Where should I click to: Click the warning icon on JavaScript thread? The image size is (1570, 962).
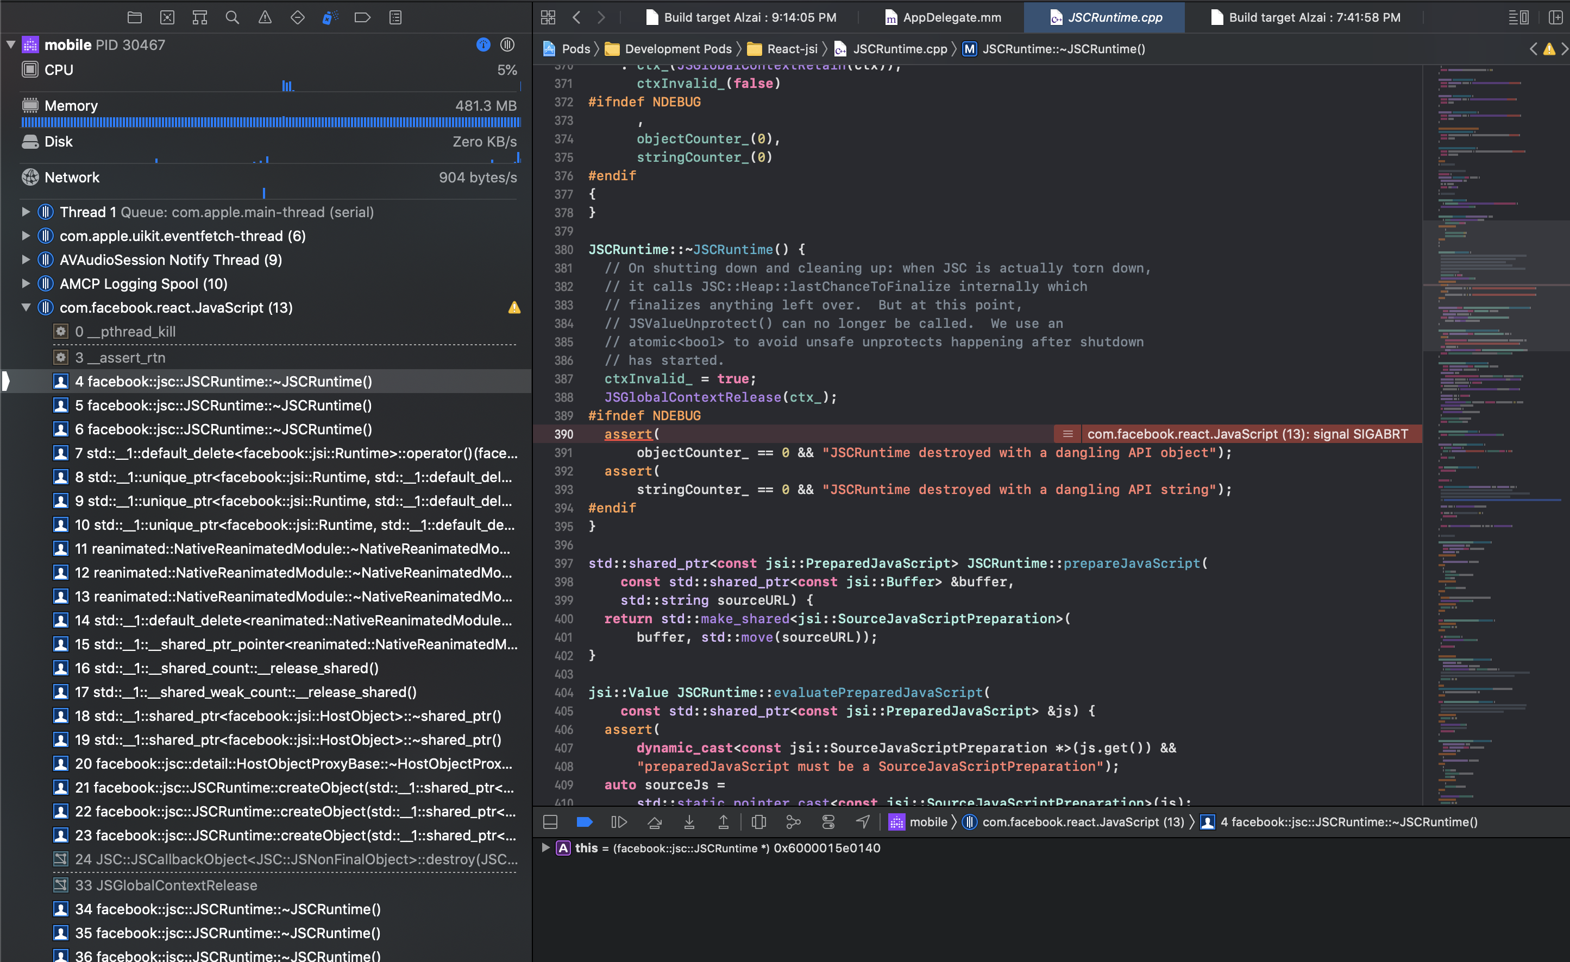click(x=514, y=307)
